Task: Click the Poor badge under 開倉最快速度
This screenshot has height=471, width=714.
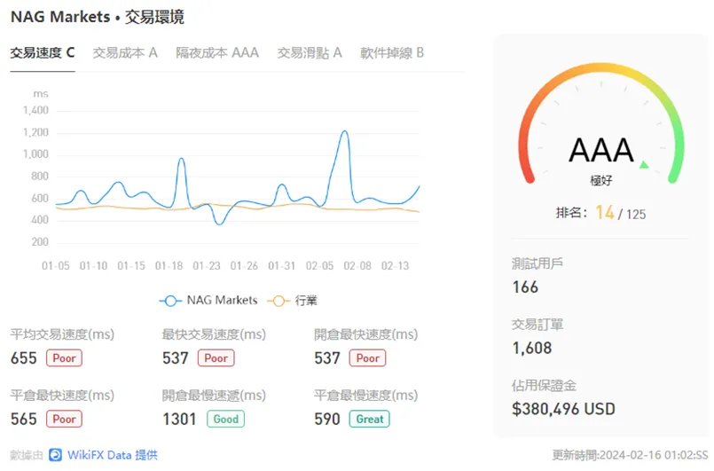Action: tap(367, 358)
